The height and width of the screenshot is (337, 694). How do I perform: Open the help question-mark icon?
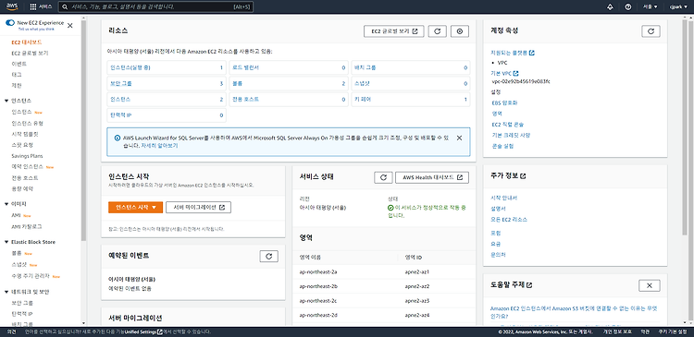click(627, 7)
